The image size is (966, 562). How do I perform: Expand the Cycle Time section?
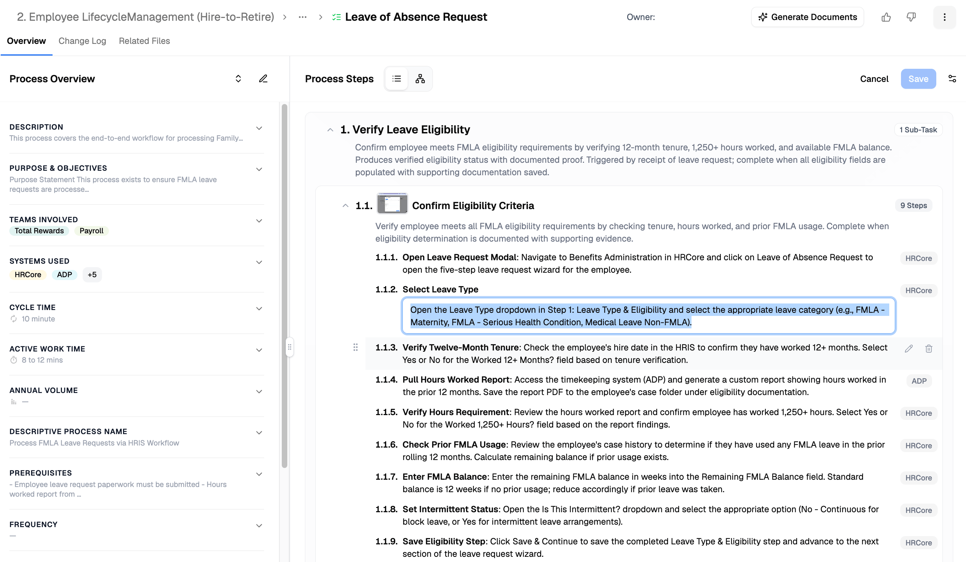[259, 308]
